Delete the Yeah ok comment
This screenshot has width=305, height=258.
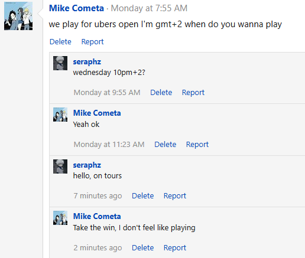click(166, 145)
